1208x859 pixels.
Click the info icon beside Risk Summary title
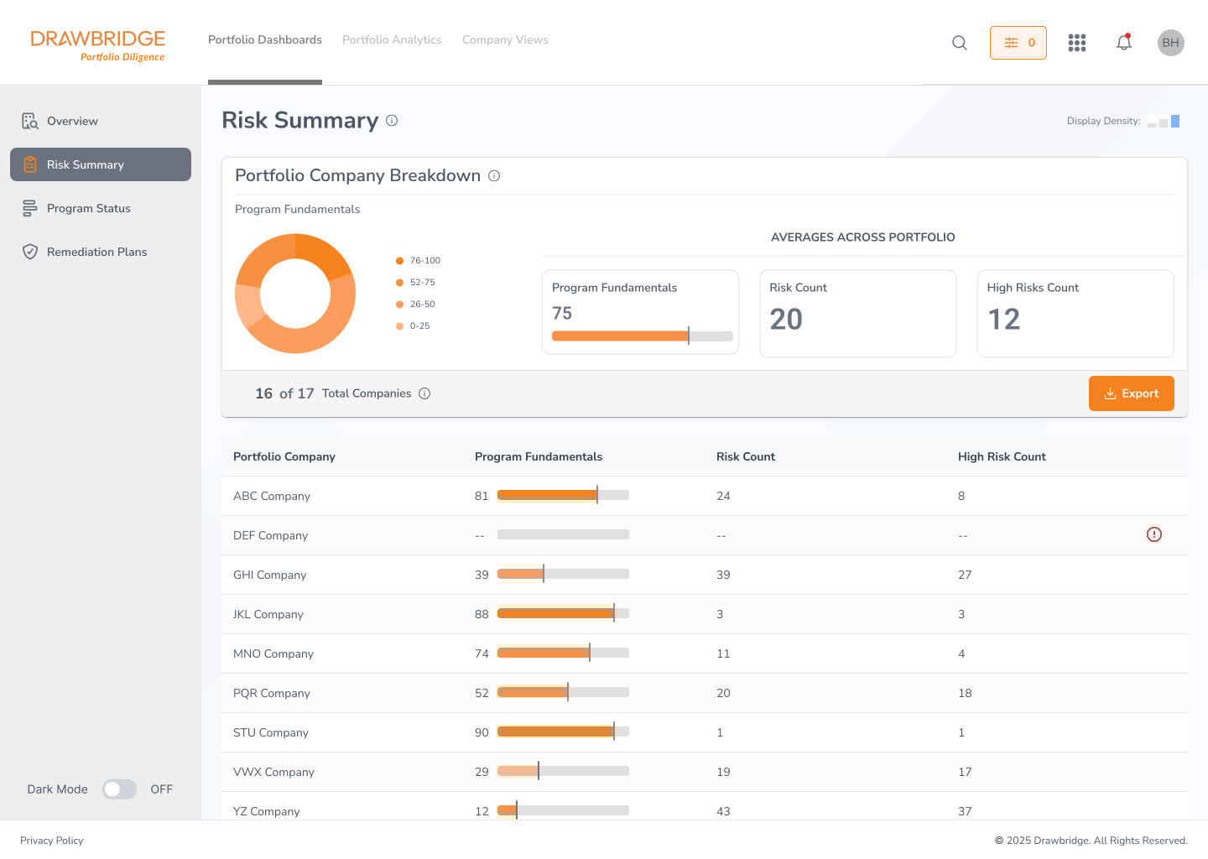(392, 121)
